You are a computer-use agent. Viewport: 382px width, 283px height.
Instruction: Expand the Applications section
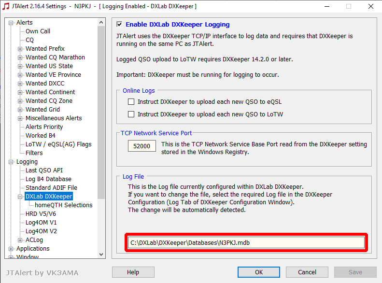pos(11,249)
